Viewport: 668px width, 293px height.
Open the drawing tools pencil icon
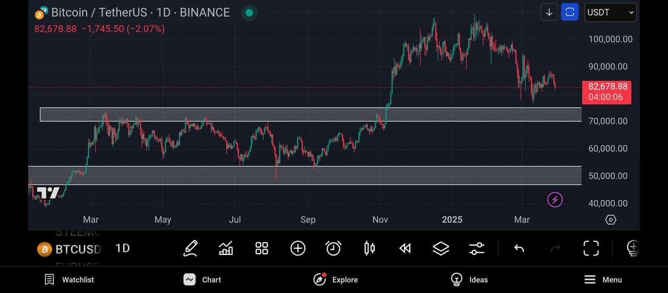(190, 248)
